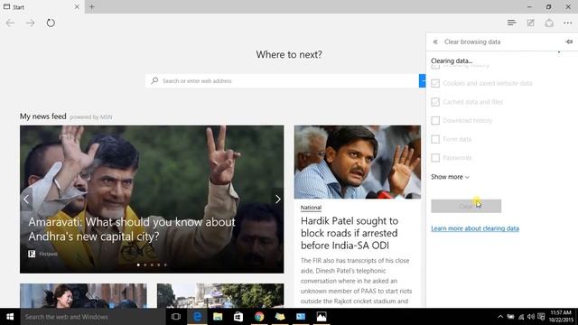Viewport: 578px width, 325px height.
Task: Expand Show more options
Action: [450, 177]
